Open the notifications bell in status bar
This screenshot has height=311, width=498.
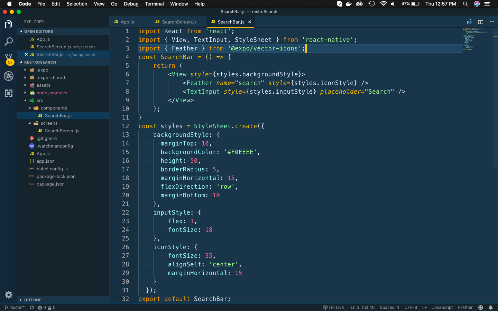point(491,308)
